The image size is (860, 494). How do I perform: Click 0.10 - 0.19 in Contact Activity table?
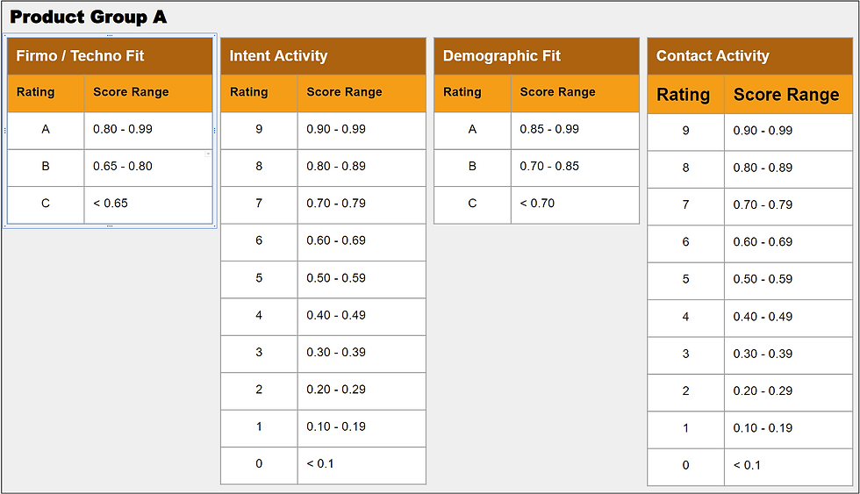point(789,431)
